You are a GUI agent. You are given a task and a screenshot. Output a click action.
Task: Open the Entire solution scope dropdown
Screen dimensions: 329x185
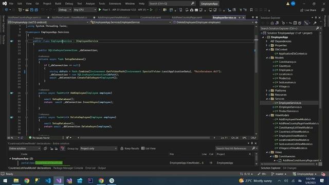tap(25, 149)
